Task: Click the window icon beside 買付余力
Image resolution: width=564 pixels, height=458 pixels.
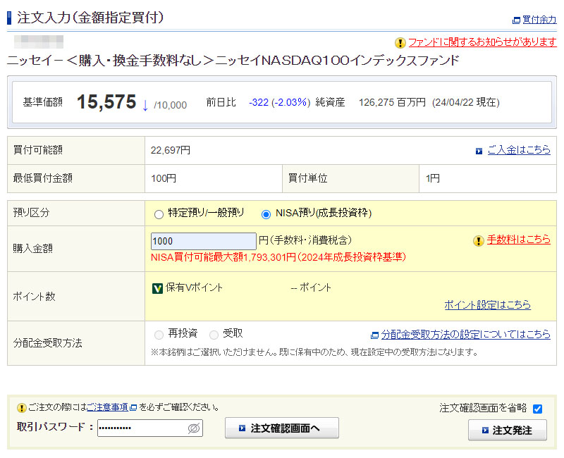Action: pyautogui.click(x=516, y=20)
